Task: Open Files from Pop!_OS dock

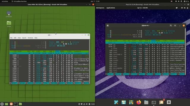Action: pos(146,102)
